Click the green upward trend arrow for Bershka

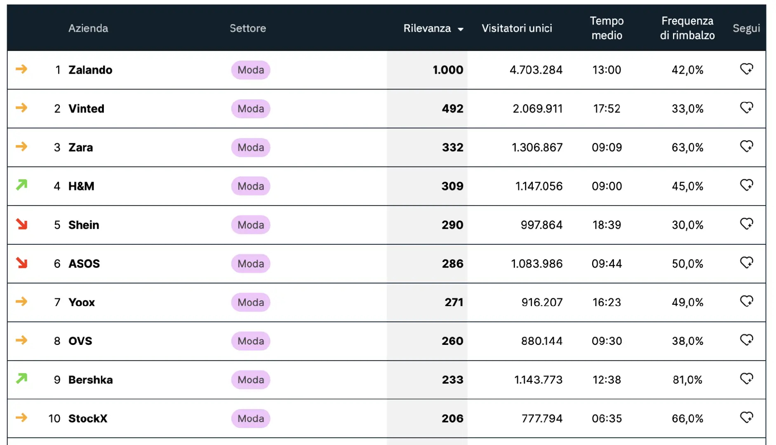21,378
